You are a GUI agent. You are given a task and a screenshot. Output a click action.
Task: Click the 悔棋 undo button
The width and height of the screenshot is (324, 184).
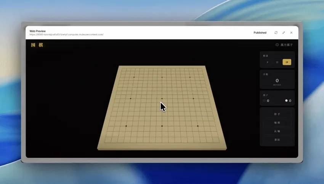277,122
